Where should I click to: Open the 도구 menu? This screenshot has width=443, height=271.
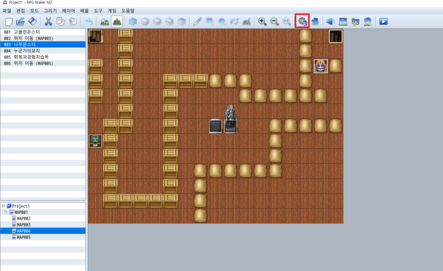tap(98, 11)
